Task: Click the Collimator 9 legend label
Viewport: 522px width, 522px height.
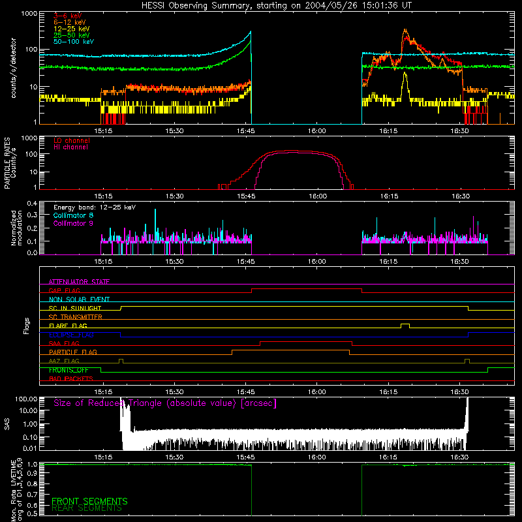Action: (x=73, y=223)
